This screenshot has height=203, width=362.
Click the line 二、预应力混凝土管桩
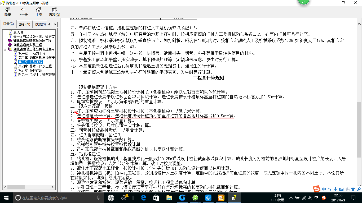pyautogui.click(x=91, y=106)
